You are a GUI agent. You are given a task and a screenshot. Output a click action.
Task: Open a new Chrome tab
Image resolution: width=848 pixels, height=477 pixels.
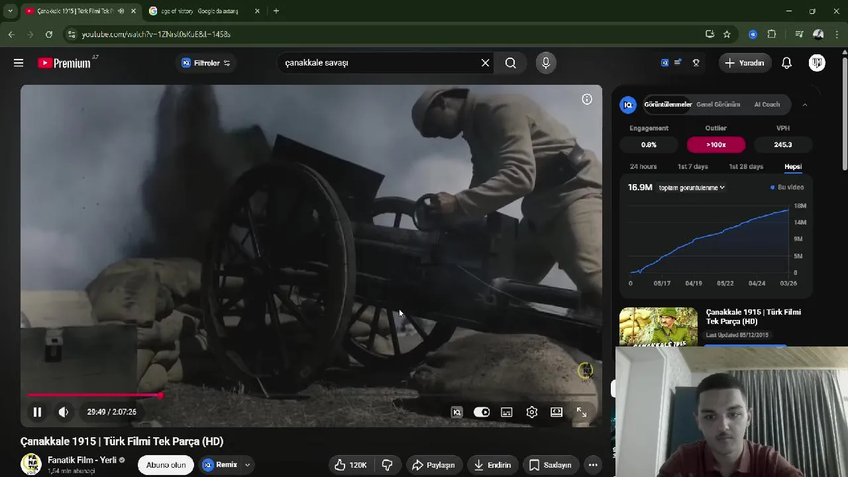276,11
